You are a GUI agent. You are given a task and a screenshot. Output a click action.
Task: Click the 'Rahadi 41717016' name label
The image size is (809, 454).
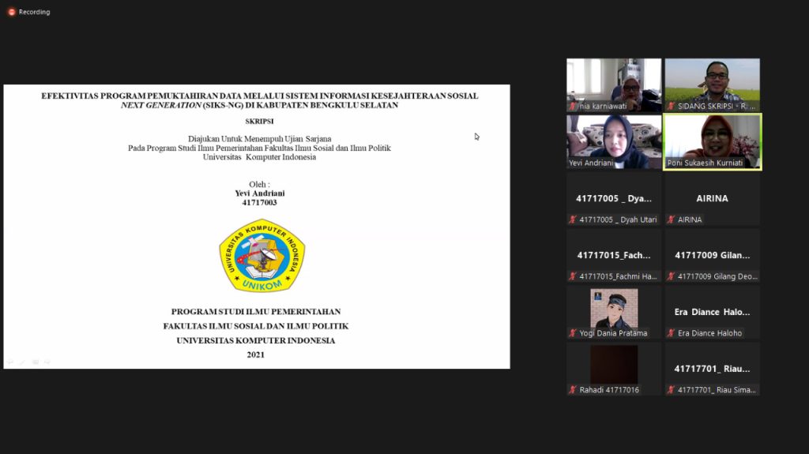tap(609, 390)
